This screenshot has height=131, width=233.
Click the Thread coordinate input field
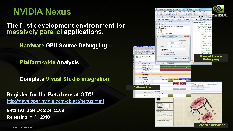(x=173, y=46)
